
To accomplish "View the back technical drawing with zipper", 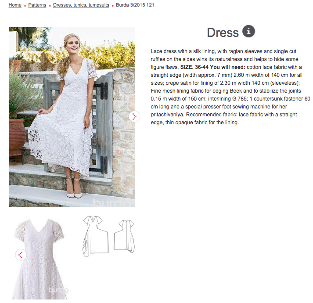I will pos(124,236).
